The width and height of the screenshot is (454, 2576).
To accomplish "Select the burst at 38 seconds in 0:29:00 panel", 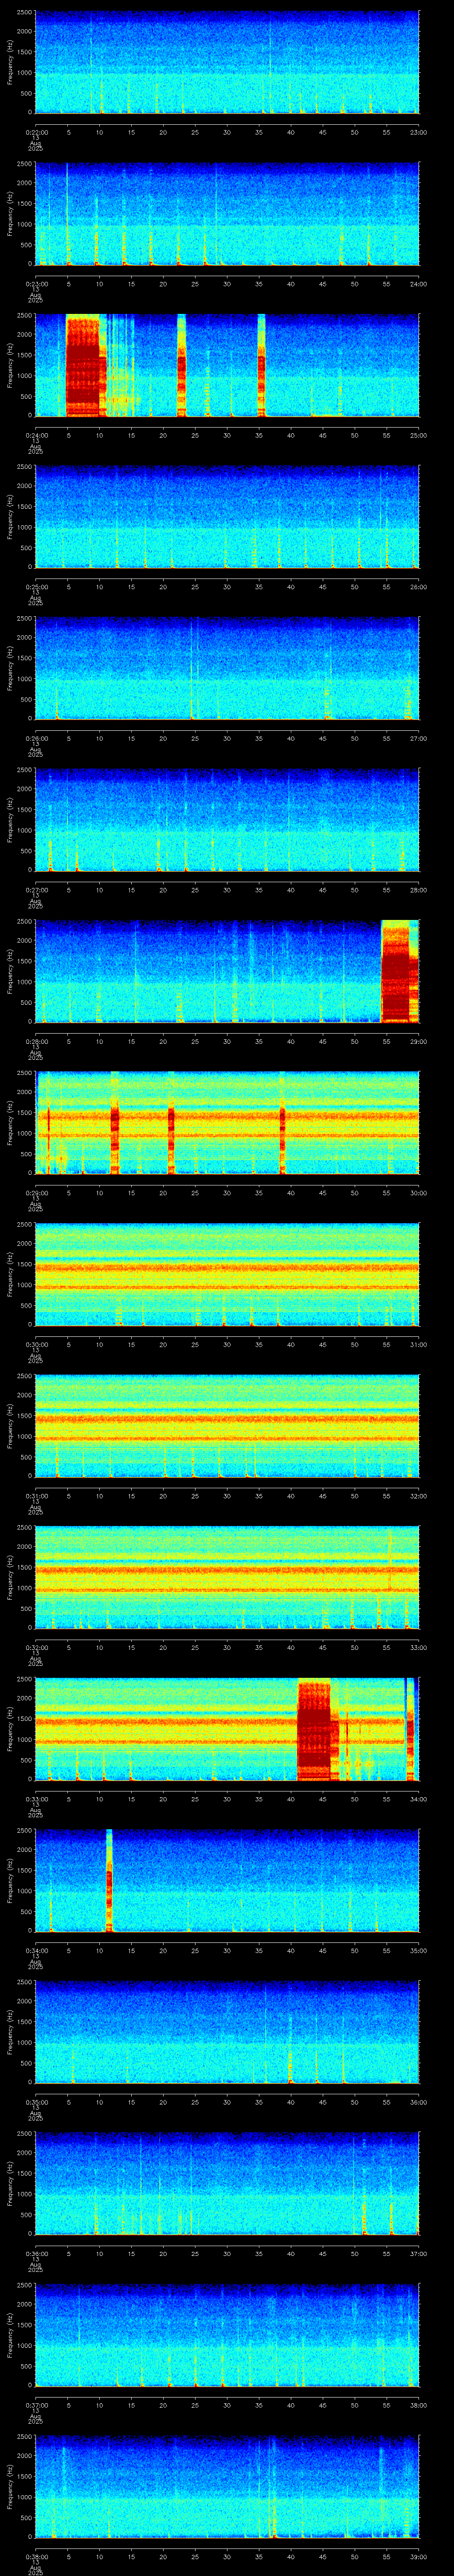I will [x=282, y=1122].
